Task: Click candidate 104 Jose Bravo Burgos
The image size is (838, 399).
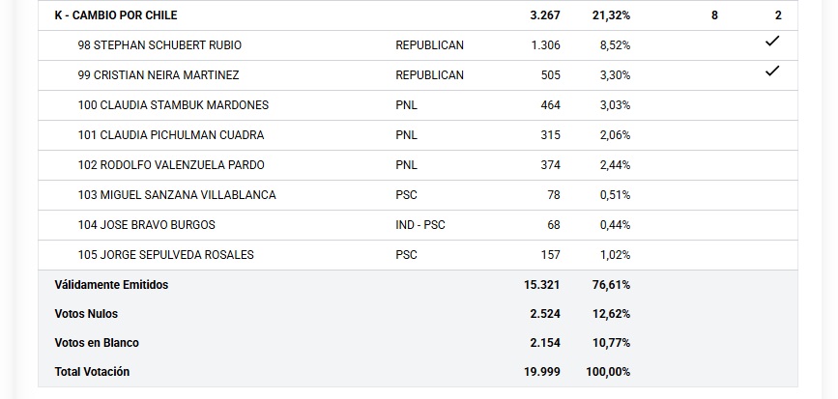Action: [146, 225]
